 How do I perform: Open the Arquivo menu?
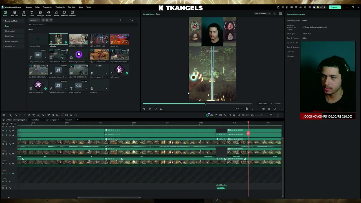click(29, 7)
